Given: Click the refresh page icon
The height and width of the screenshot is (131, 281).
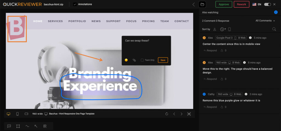Looking at the screenshot, I should pyautogui.click(x=167, y=114).
